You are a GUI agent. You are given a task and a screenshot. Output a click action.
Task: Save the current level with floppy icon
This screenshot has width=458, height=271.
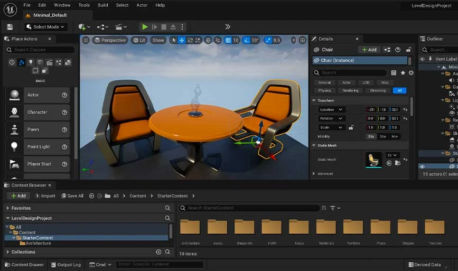coord(10,27)
